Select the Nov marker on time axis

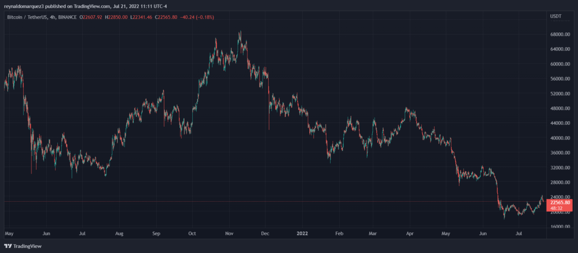coord(229,234)
